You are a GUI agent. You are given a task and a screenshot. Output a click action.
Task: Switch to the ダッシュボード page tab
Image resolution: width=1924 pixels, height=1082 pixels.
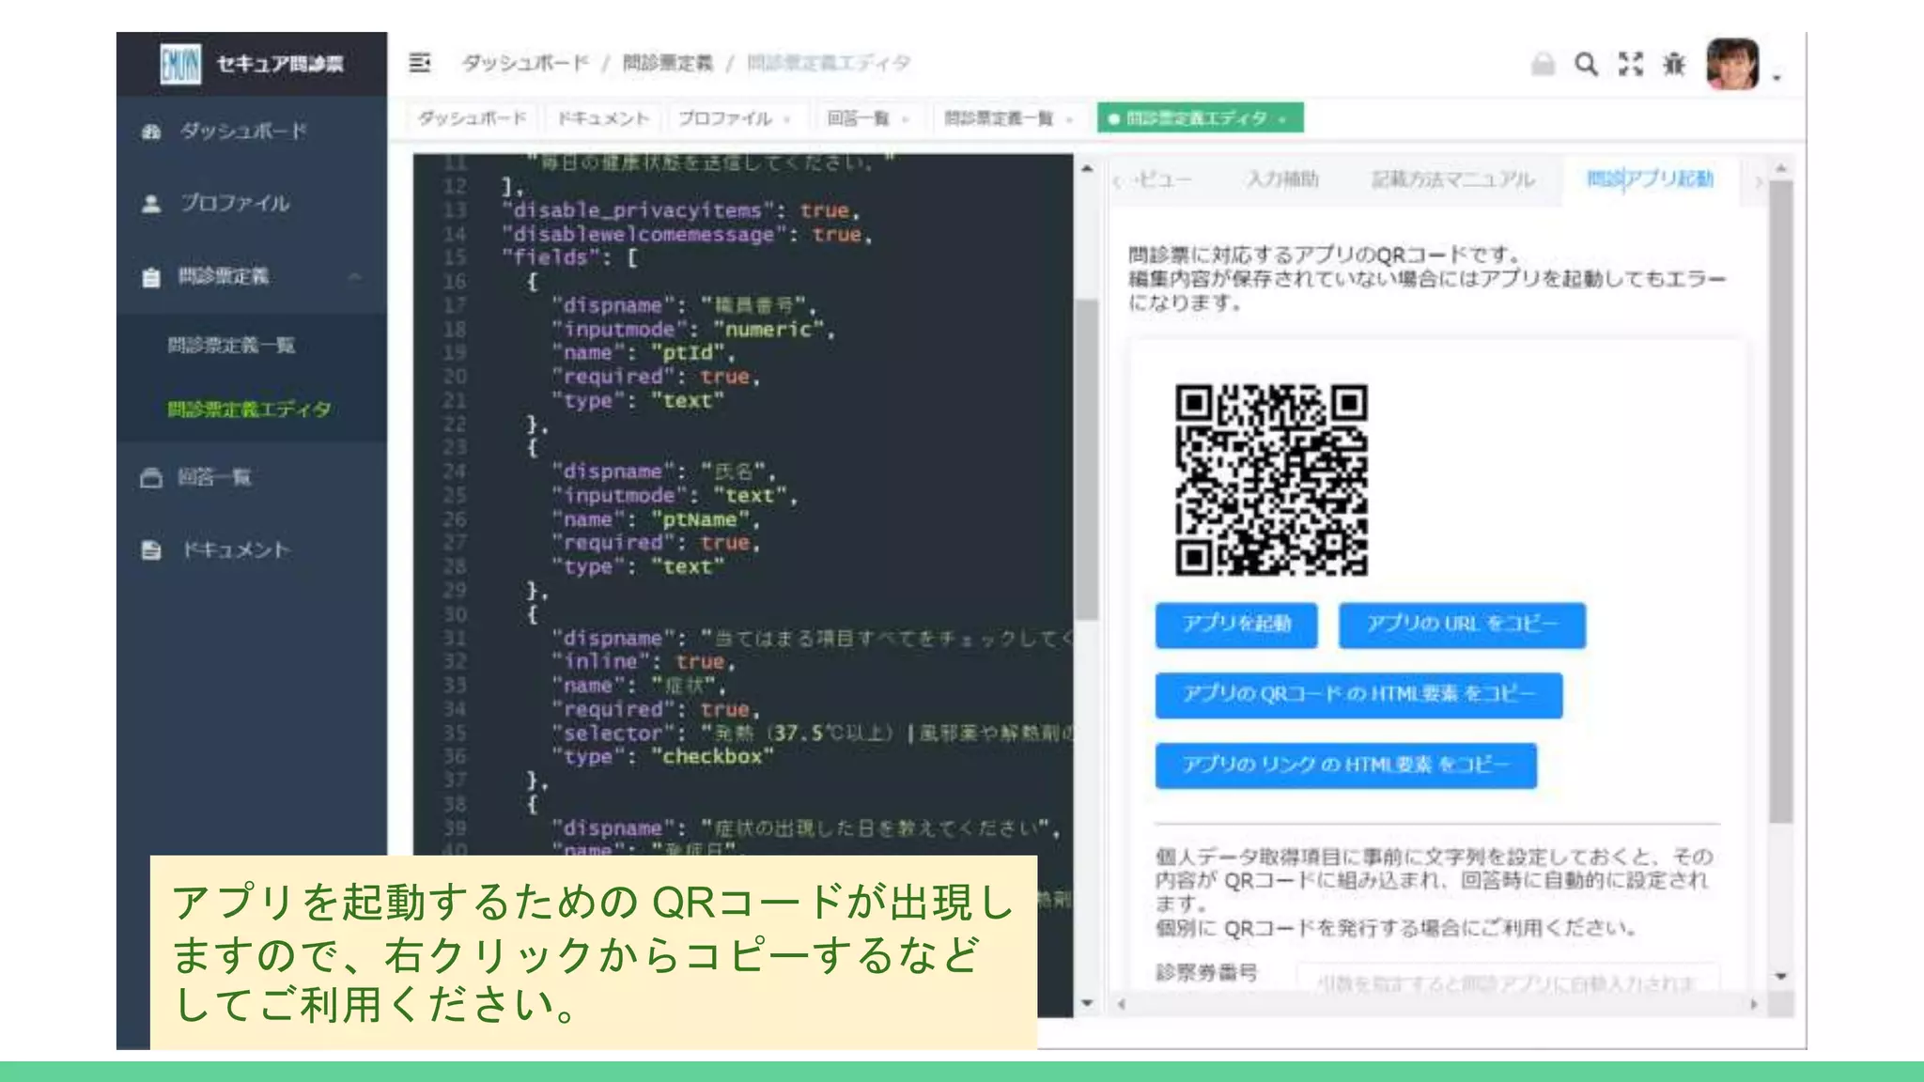tap(473, 118)
